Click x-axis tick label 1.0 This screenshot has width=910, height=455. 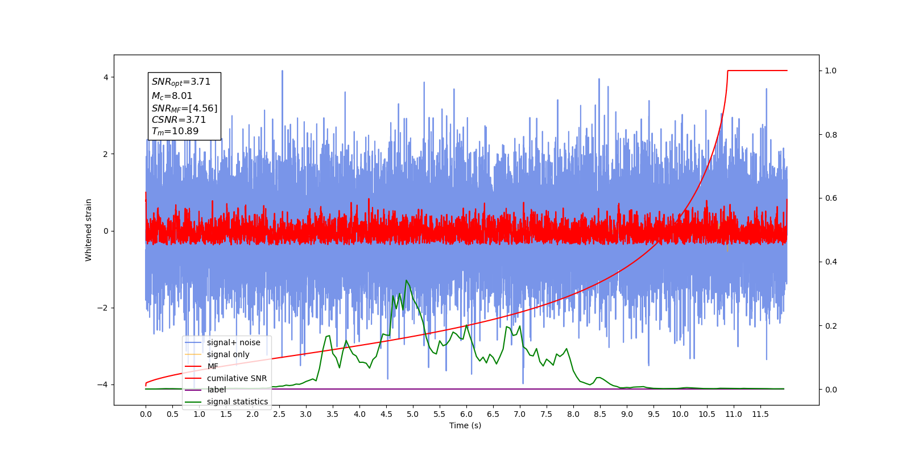pos(199,414)
